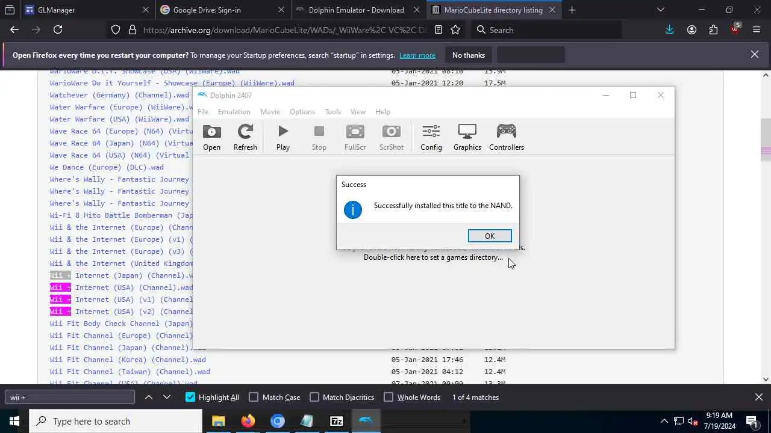Open File Explorer from taskbar

[x=218, y=421]
